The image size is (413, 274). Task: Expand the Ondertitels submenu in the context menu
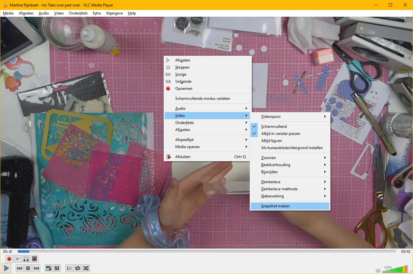(208, 123)
